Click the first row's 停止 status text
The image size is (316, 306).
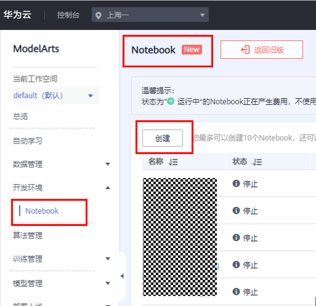coord(250,184)
